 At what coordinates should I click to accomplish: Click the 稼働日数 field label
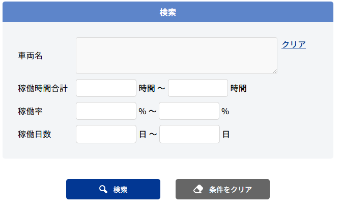click(x=34, y=134)
